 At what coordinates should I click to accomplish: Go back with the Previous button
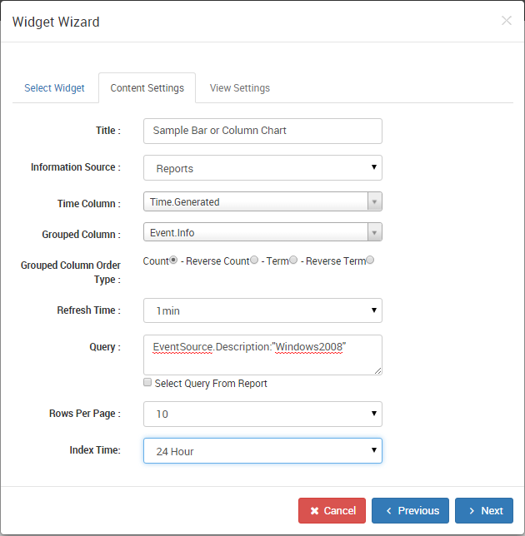[410, 511]
